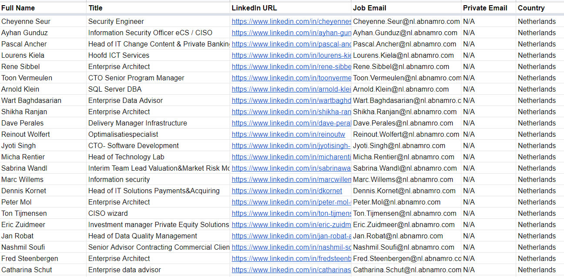Select Head of IT Solutions Payments&Acquiring cell

tap(158, 191)
